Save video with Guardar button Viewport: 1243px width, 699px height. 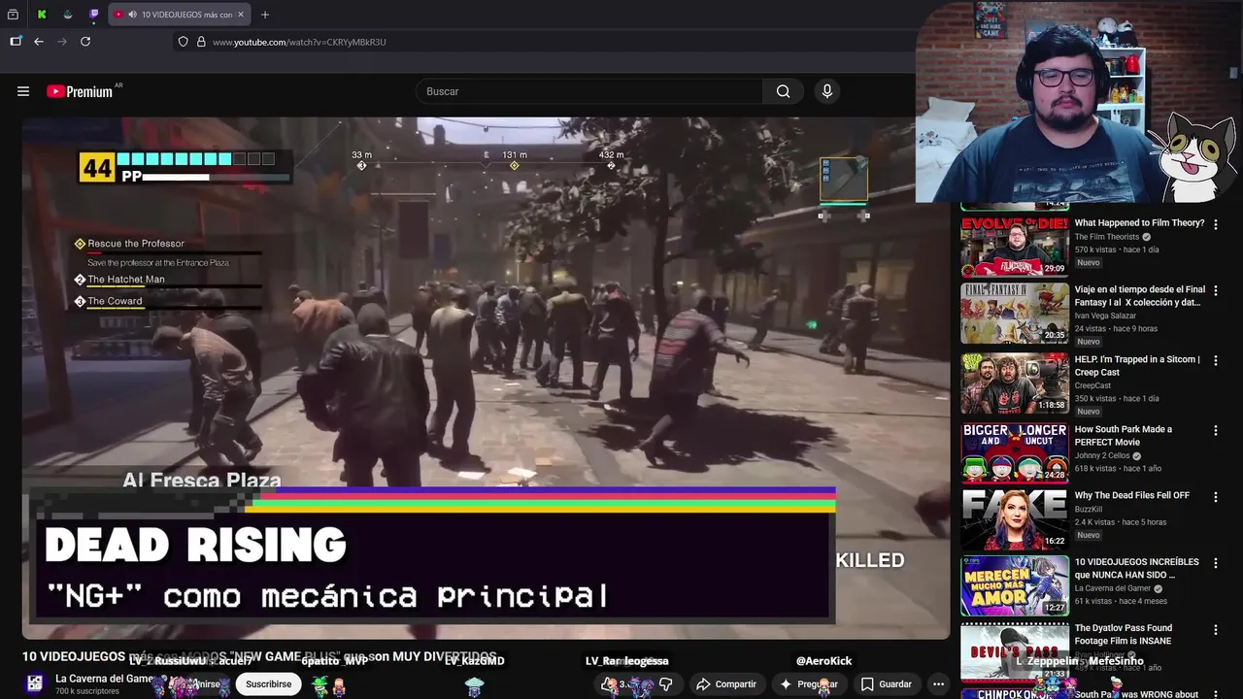(x=886, y=684)
